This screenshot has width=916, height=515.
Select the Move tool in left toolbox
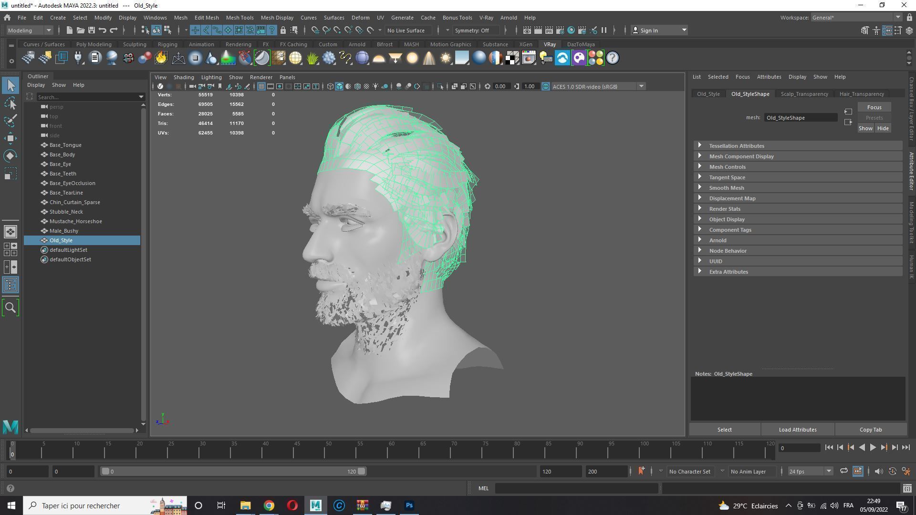pyautogui.click(x=10, y=138)
